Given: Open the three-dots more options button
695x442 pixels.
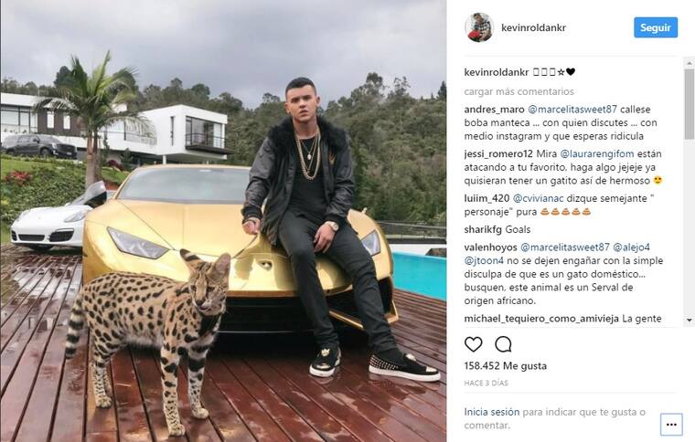Looking at the screenshot, I should tap(671, 425).
